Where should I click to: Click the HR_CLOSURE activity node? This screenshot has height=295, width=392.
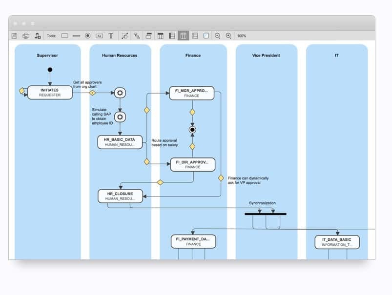[x=121, y=196]
